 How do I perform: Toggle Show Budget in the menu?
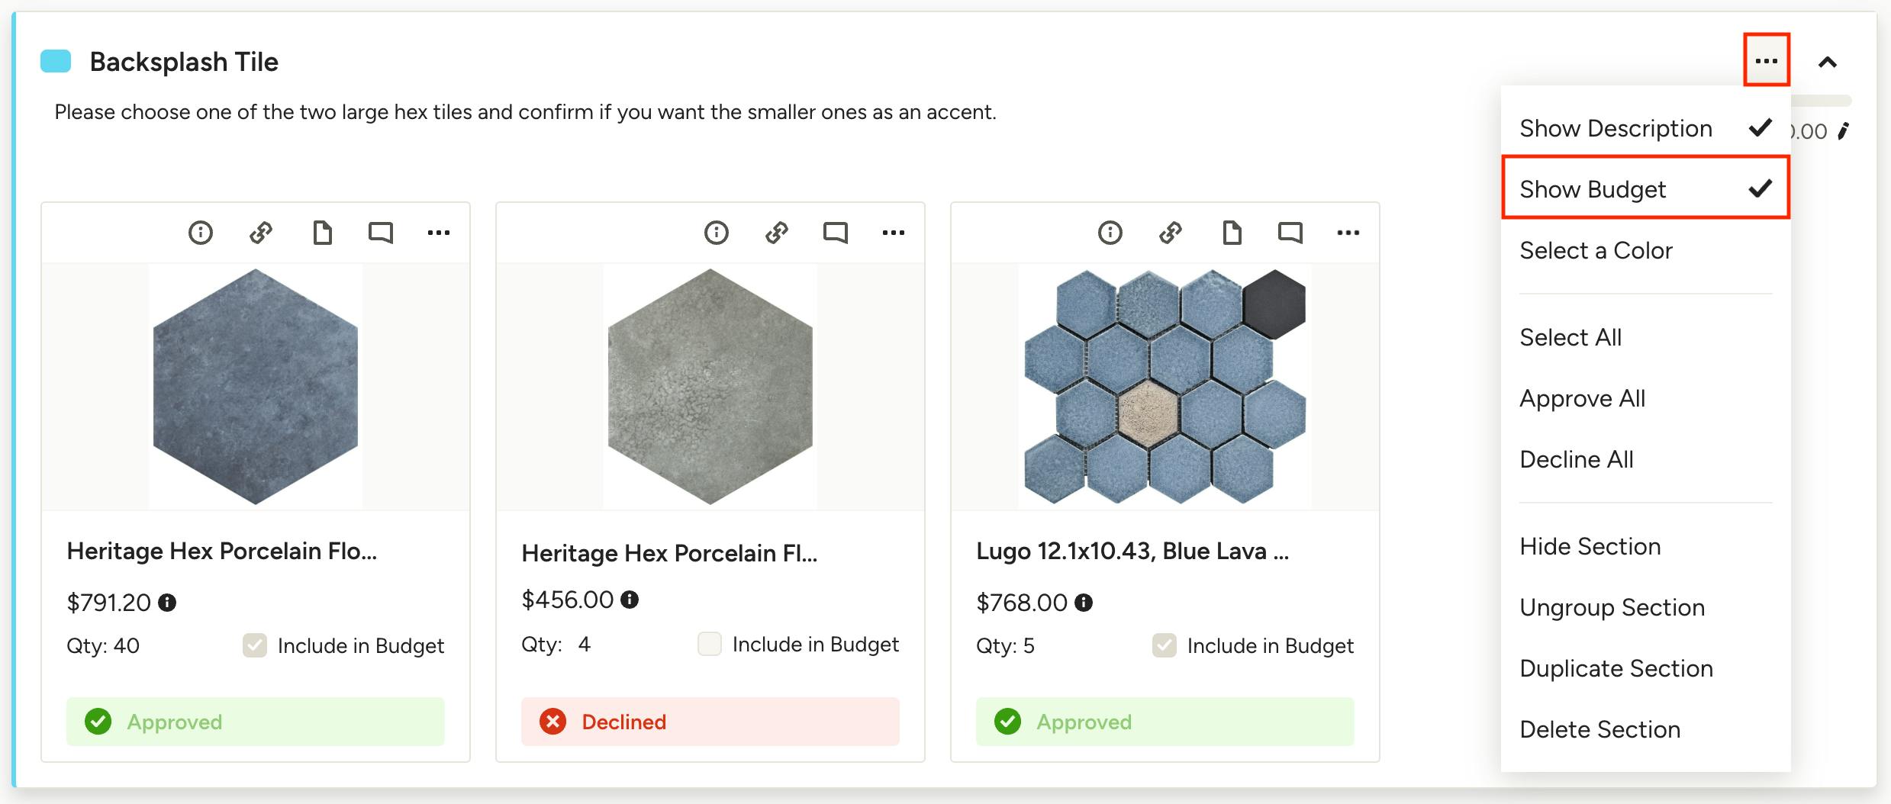pyautogui.click(x=1645, y=188)
